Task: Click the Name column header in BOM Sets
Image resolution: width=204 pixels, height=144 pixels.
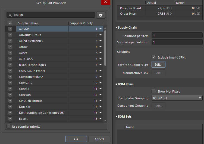Action: point(163,127)
